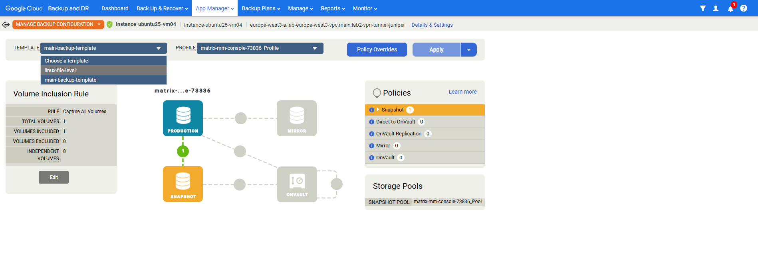Open the help question mark icon
The width and height of the screenshot is (758, 280).
743,8
